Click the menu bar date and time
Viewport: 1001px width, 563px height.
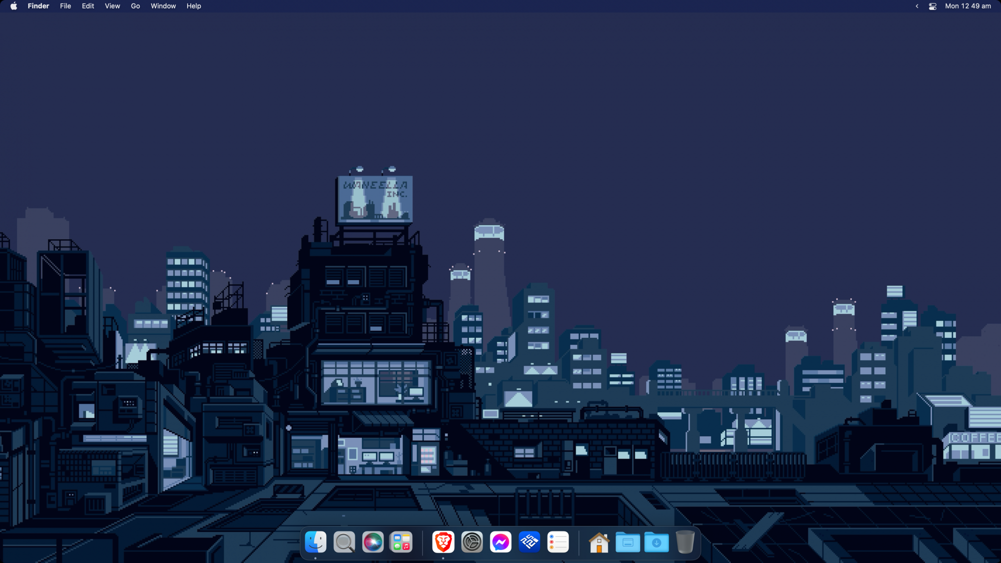coord(967,6)
